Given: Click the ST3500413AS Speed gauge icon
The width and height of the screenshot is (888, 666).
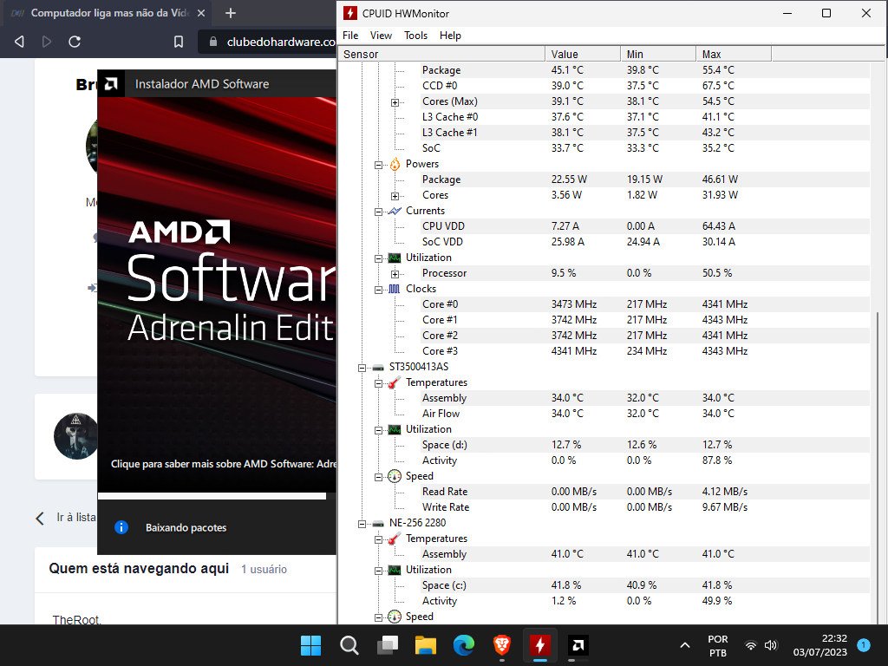Looking at the screenshot, I should click(395, 476).
